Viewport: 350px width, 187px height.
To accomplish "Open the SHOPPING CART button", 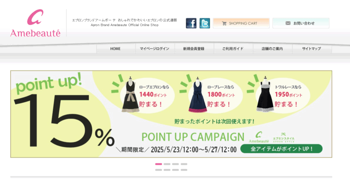I will coord(241,23).
